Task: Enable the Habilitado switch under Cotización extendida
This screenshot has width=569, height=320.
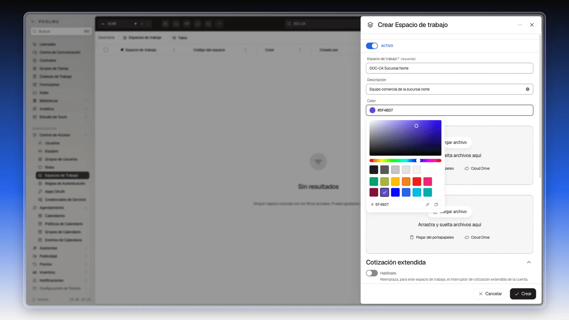Action: tap(372, 273)
